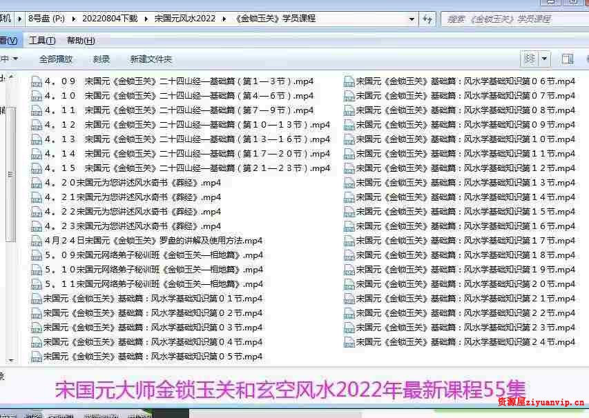Select file 风水学基础知识第04节.mp4
Screen dimensions: 589x418
(147, 342)
